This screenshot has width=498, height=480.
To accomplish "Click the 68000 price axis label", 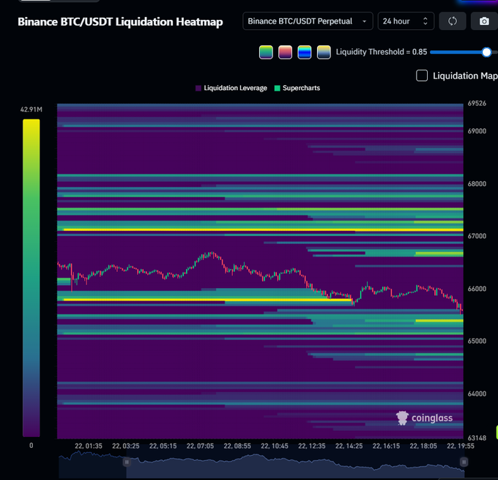I will click(x=477, y=184).
